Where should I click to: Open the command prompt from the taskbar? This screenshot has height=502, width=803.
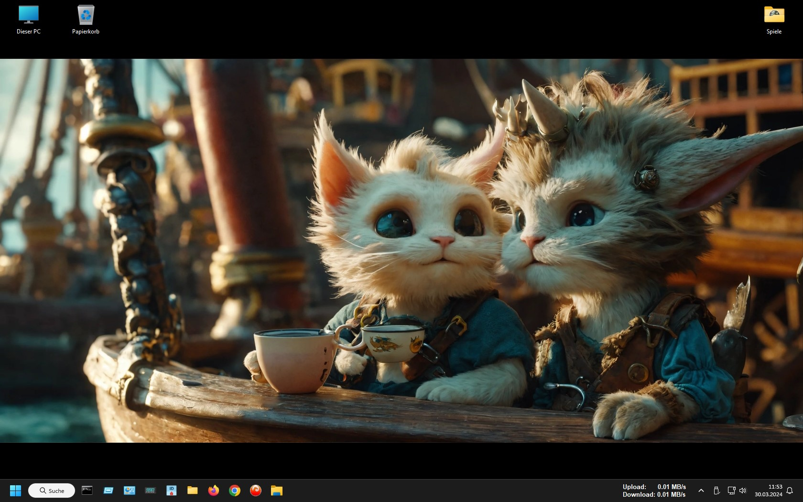pos(87,490)
